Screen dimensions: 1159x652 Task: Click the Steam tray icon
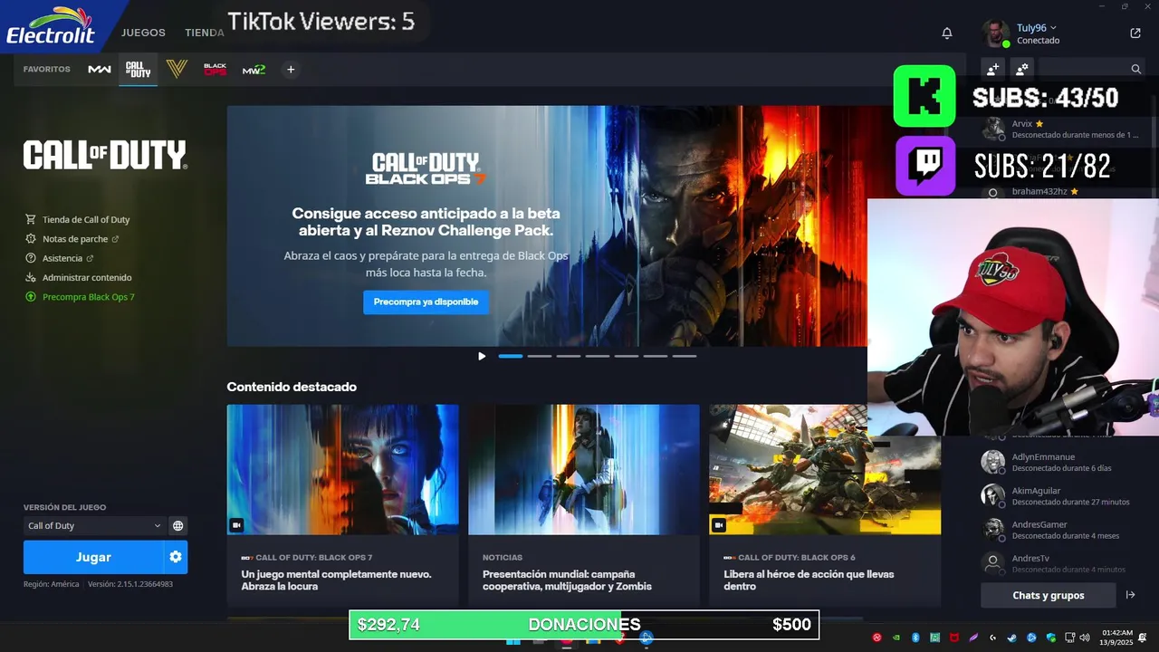click(x=1012, y=638)
